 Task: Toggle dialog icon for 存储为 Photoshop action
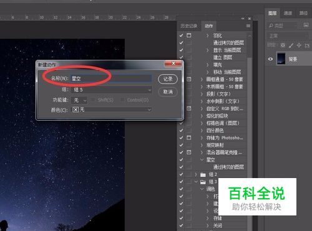[x=189, y=138]
